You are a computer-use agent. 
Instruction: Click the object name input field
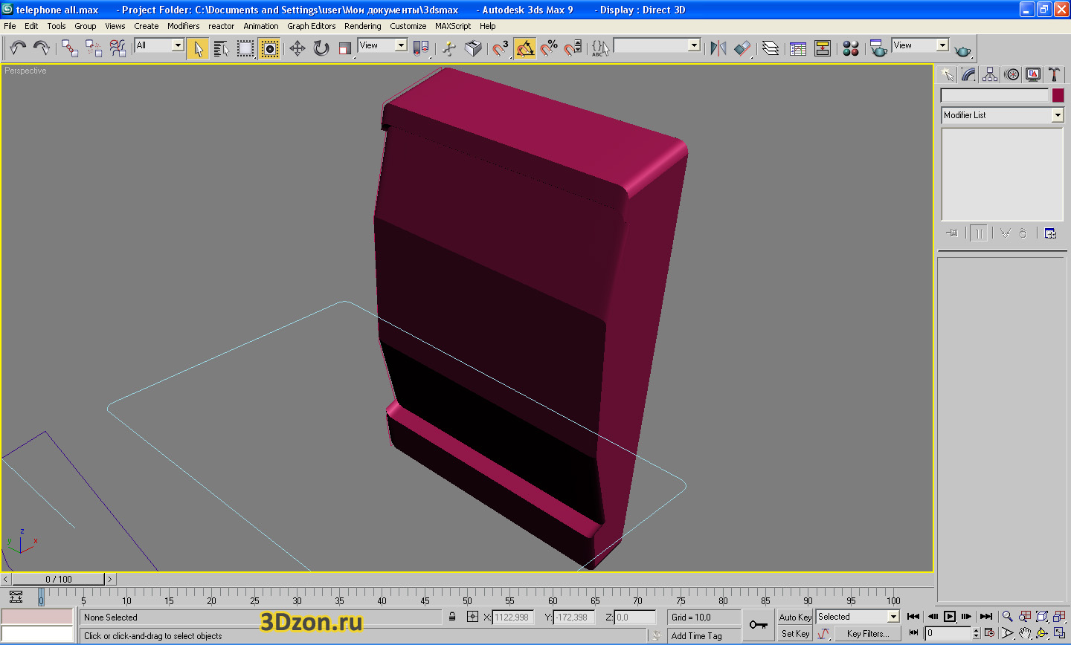(994, 95)
